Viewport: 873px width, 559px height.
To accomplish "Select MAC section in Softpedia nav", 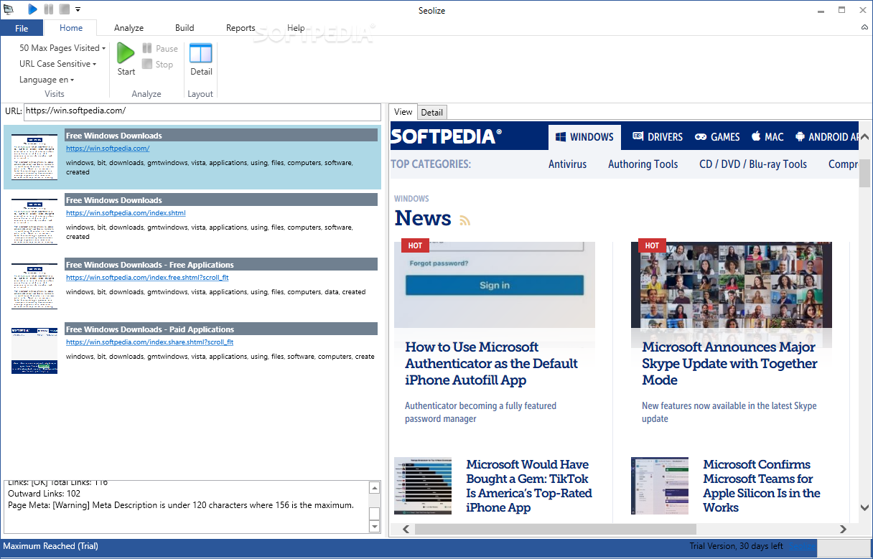I will click(x=767, y=137).
